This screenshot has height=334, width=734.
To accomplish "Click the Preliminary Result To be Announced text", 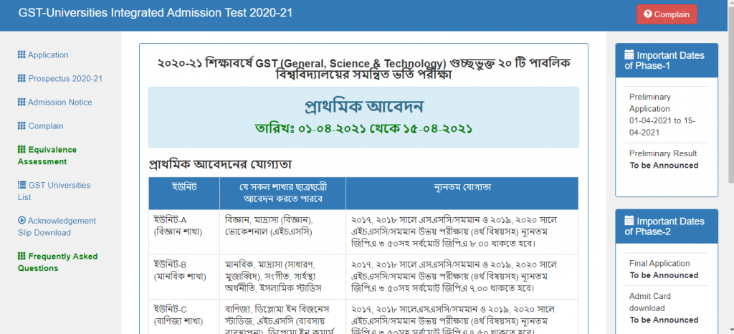I will point(664,159).
